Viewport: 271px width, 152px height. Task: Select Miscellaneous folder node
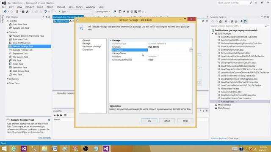[224, 105]
